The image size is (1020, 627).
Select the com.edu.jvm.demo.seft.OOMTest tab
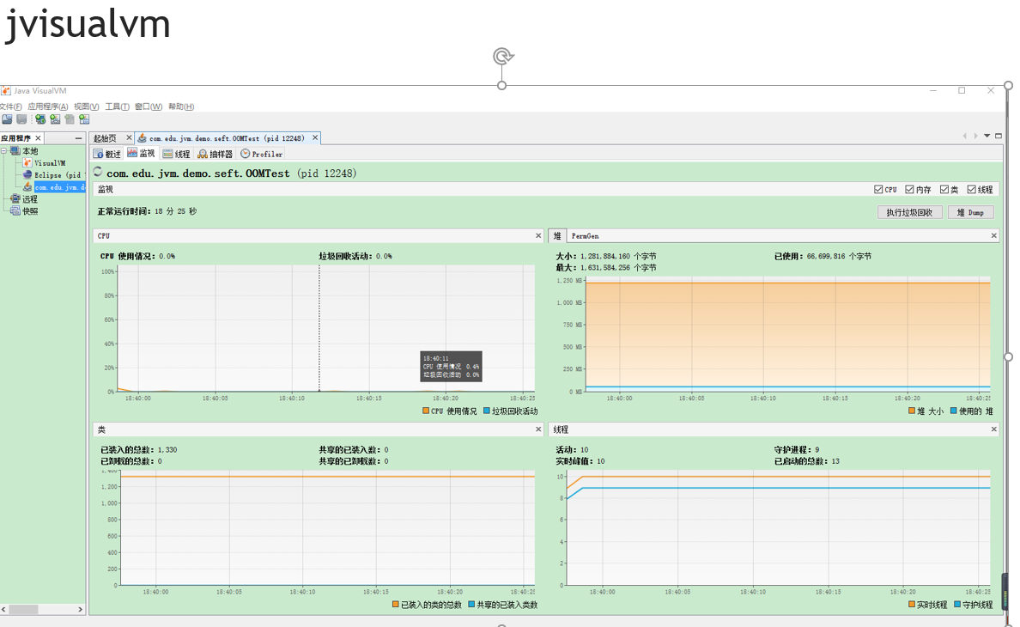coord(227,138)
